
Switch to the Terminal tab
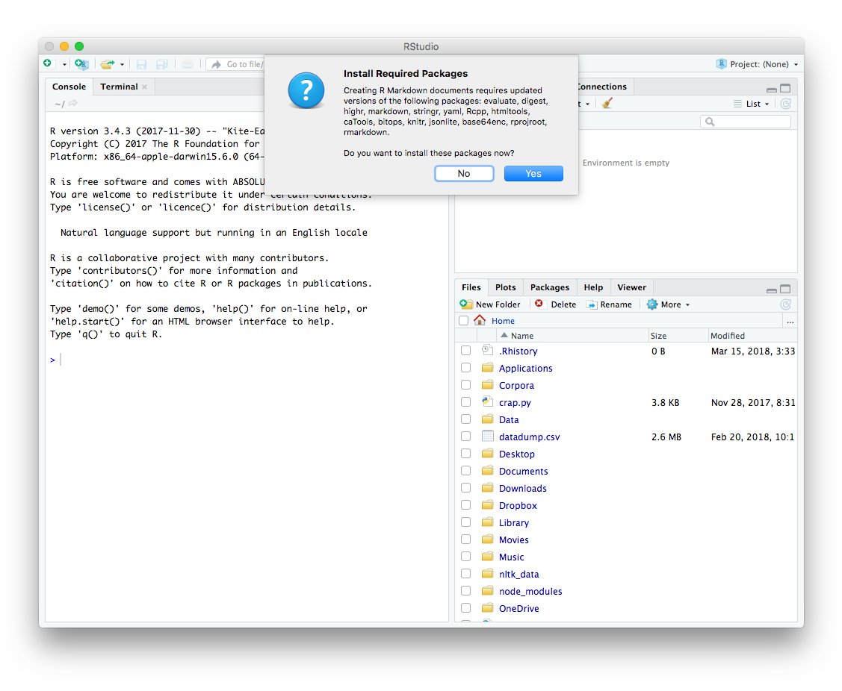click(x=117, y=87)
